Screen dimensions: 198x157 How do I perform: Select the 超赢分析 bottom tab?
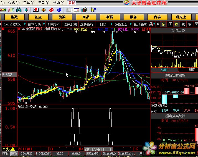93,153
